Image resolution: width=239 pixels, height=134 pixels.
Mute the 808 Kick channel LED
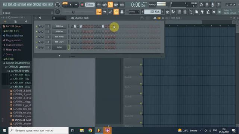click(x=37, y=26)
